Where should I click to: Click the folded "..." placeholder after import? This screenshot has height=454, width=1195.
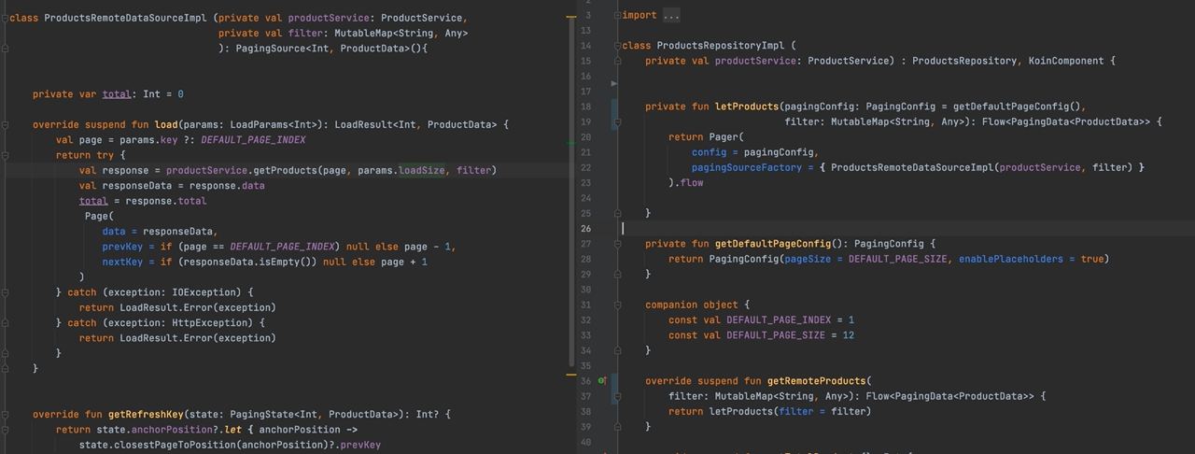click(x=671, y=15)
